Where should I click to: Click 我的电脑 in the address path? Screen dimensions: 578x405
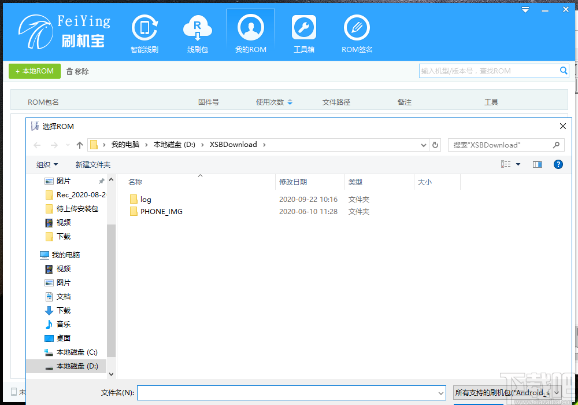(125, 145)
